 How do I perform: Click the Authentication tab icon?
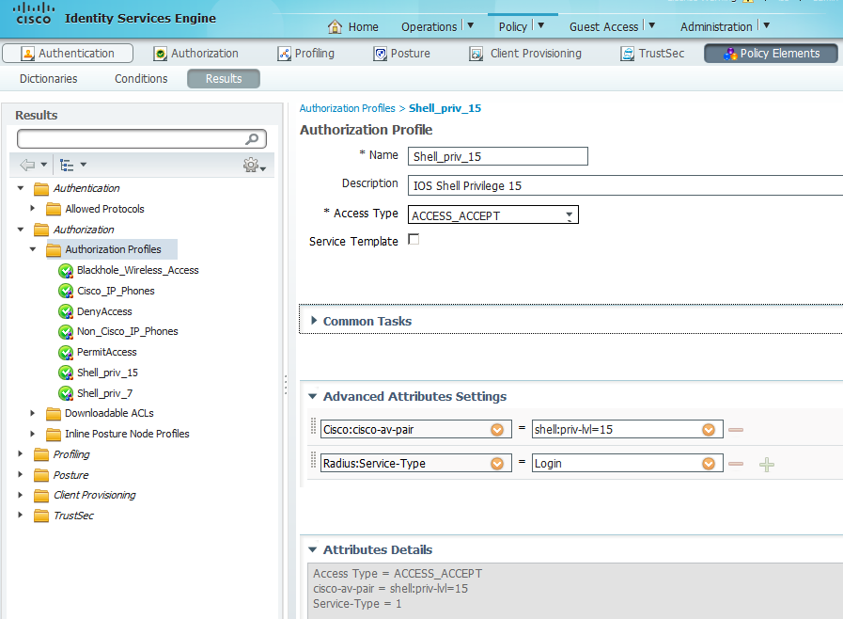coord(27,54)
